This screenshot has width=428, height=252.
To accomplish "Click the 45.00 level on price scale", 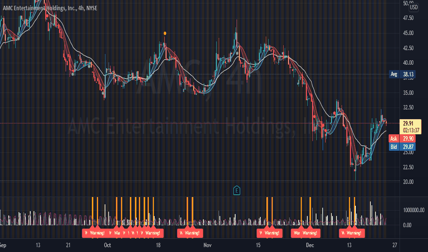I will 408,33.
